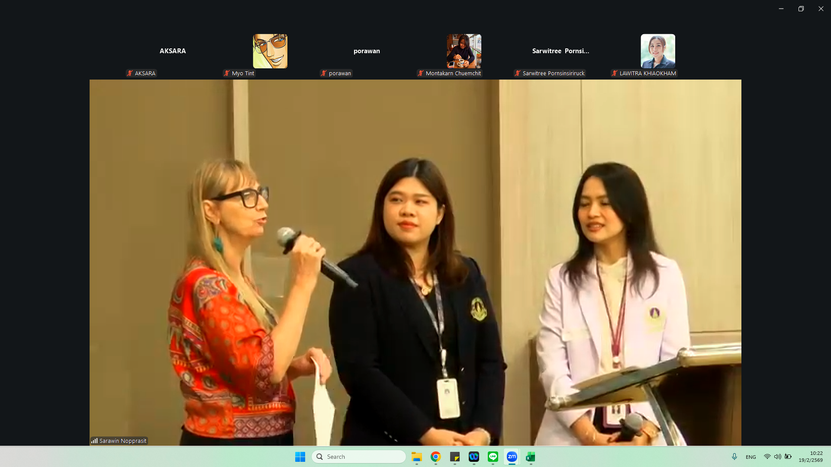This screenshot has height=467, width=831.
Task: Select Montakarn Chuemchit's participant photo
Action: pyautogui.click(x=464, y=51)
